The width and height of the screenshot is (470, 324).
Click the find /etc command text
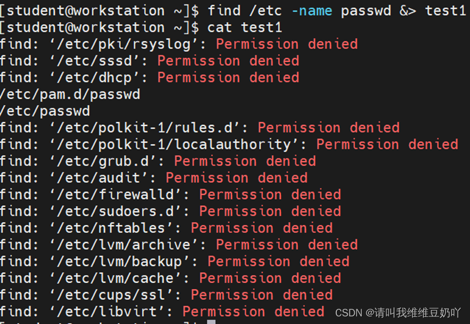click(337, 11)
